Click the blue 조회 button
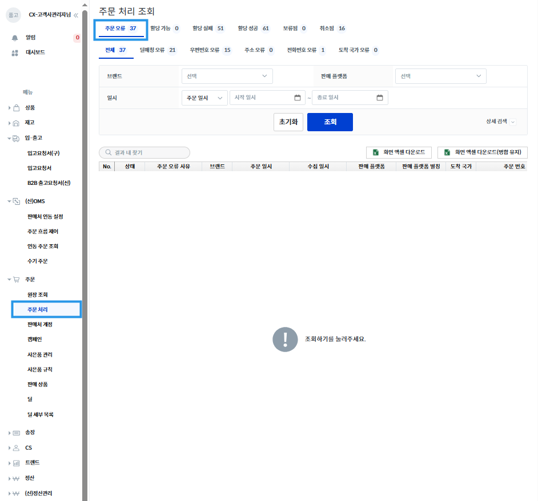538x501 pixels. 330,122
